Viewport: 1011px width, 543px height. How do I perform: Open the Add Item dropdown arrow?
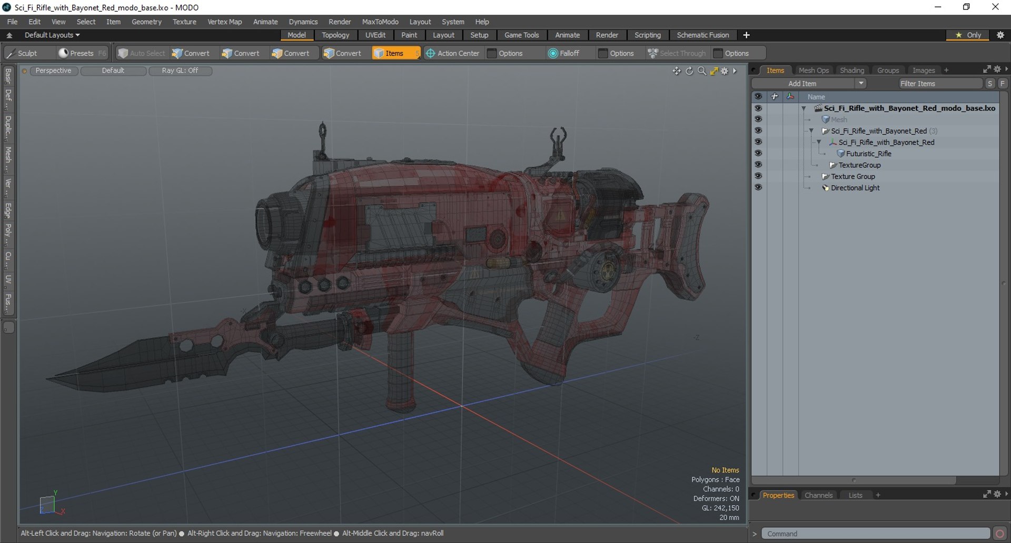[x=861, y=84]
